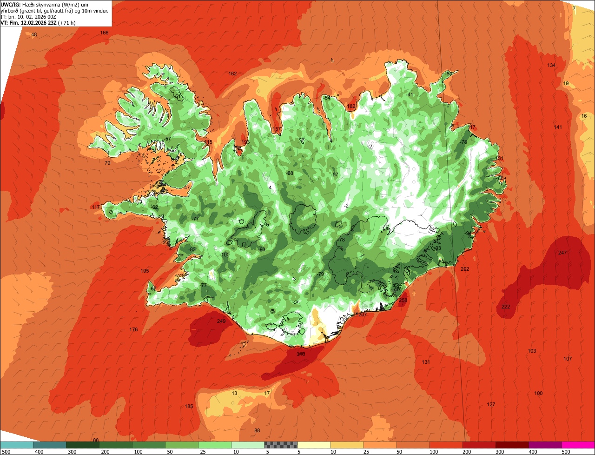The image size is (595, 455).
Task: Click the map value 3 in southern Iceland
Action: (294, 279)
